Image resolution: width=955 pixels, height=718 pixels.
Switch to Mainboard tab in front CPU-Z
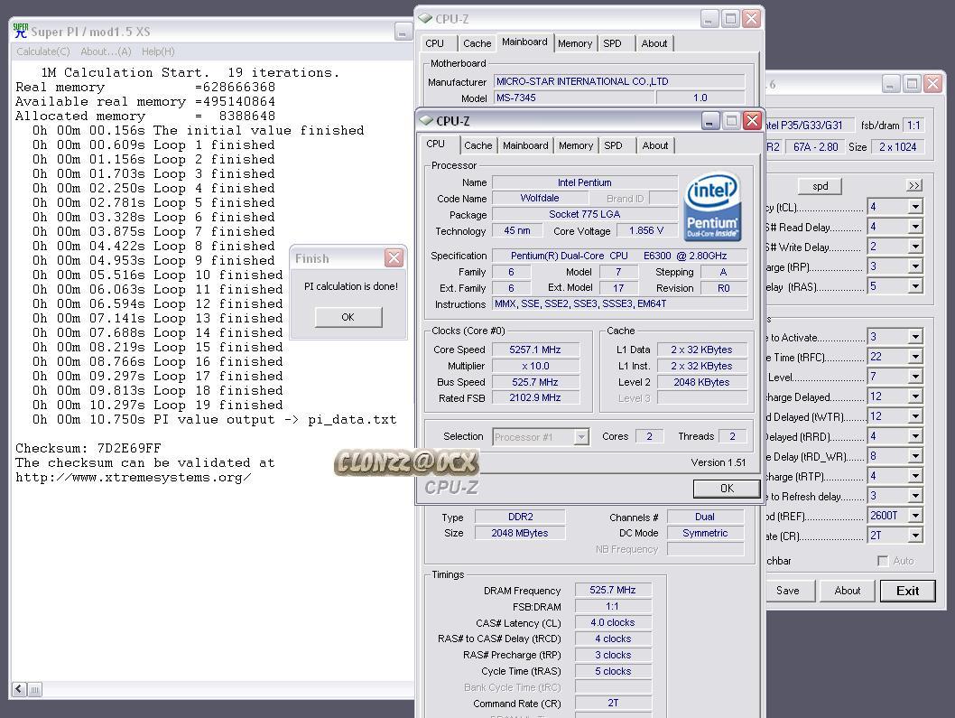(525, 145)
